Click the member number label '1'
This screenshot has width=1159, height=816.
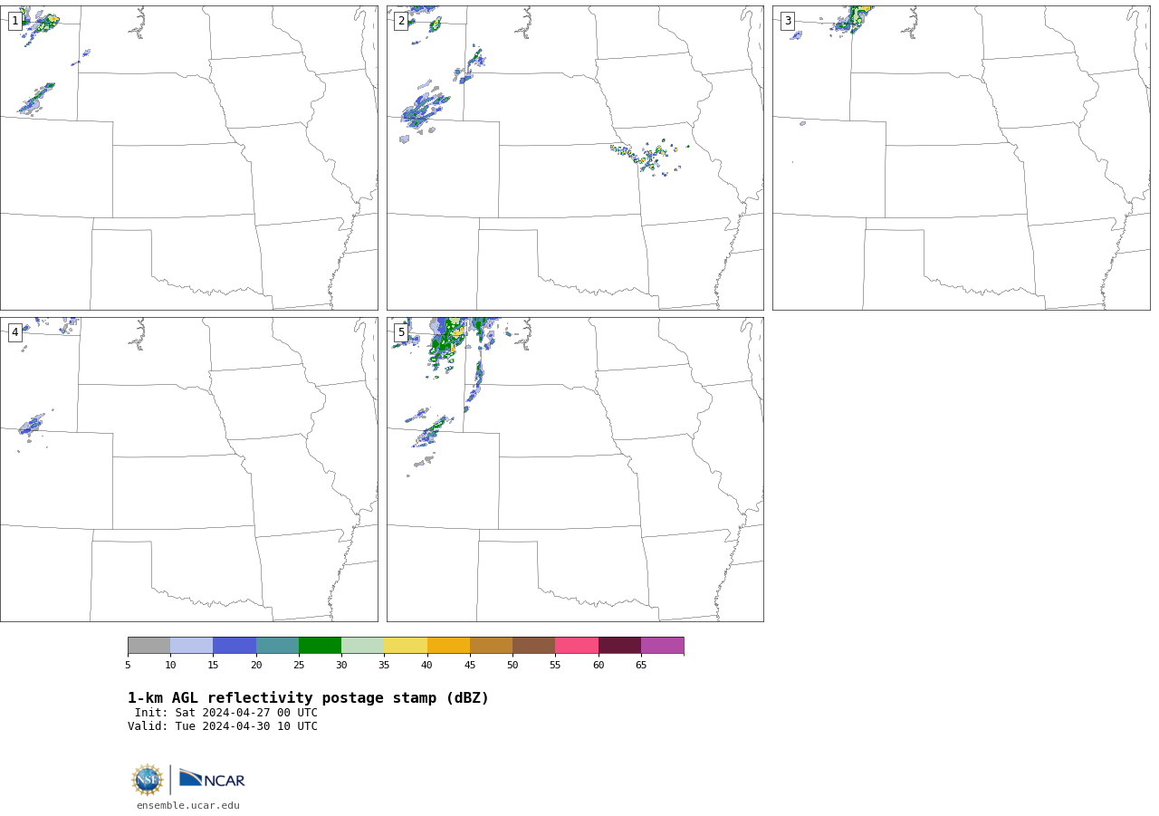[15, 21]
